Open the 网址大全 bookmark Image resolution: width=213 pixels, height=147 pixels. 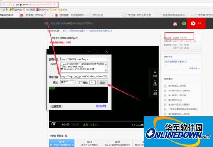pyautogui.click(x=15, y=10)
